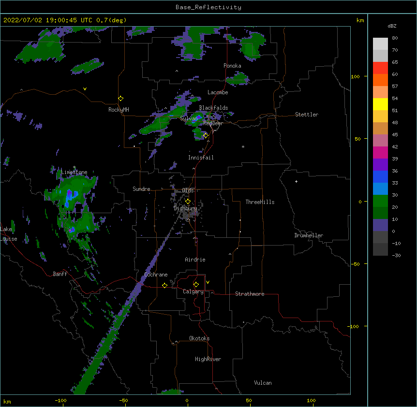Image resolution: width=417 pixels, height=407 pixels.
Task: Click the white 70 dBZ legend swatch
Action: (x=380, y=44)
